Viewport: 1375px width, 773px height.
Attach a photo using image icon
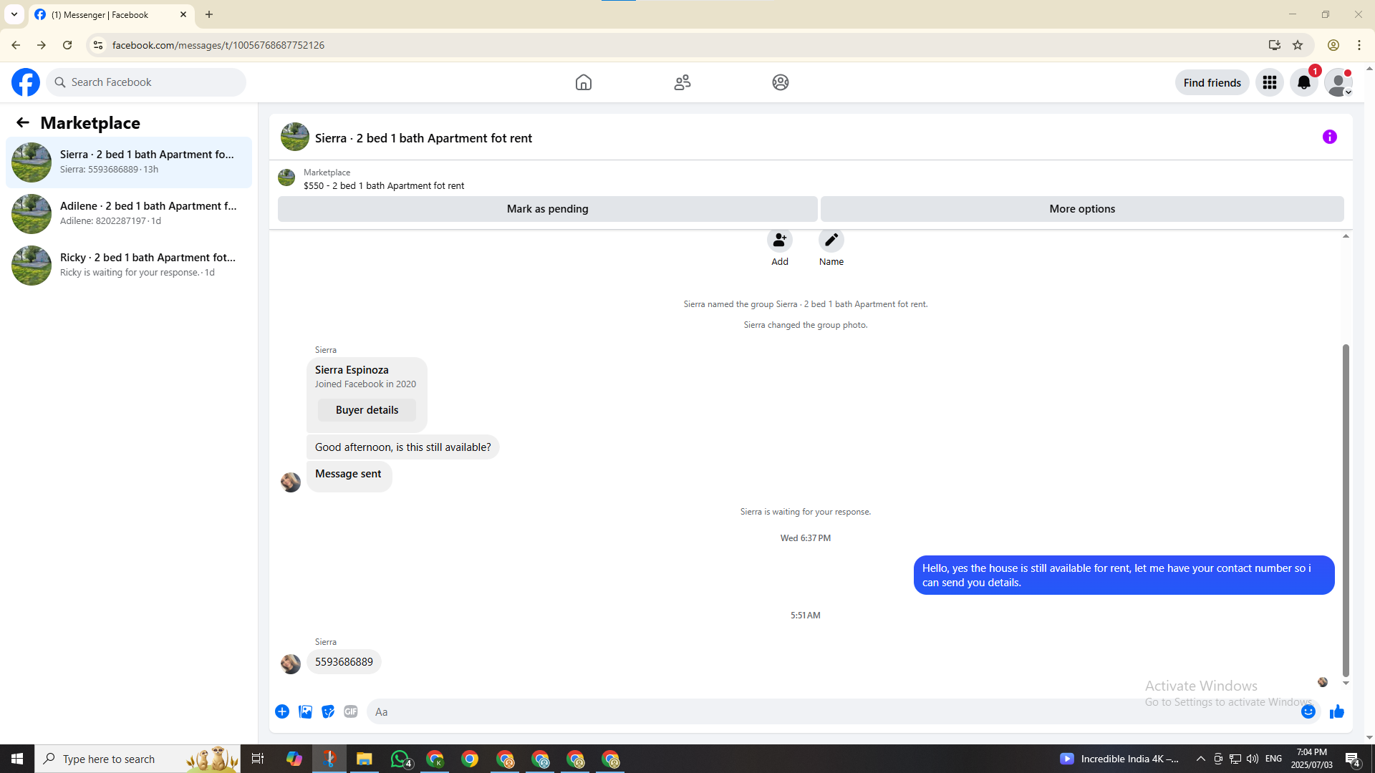coord(305,711)
